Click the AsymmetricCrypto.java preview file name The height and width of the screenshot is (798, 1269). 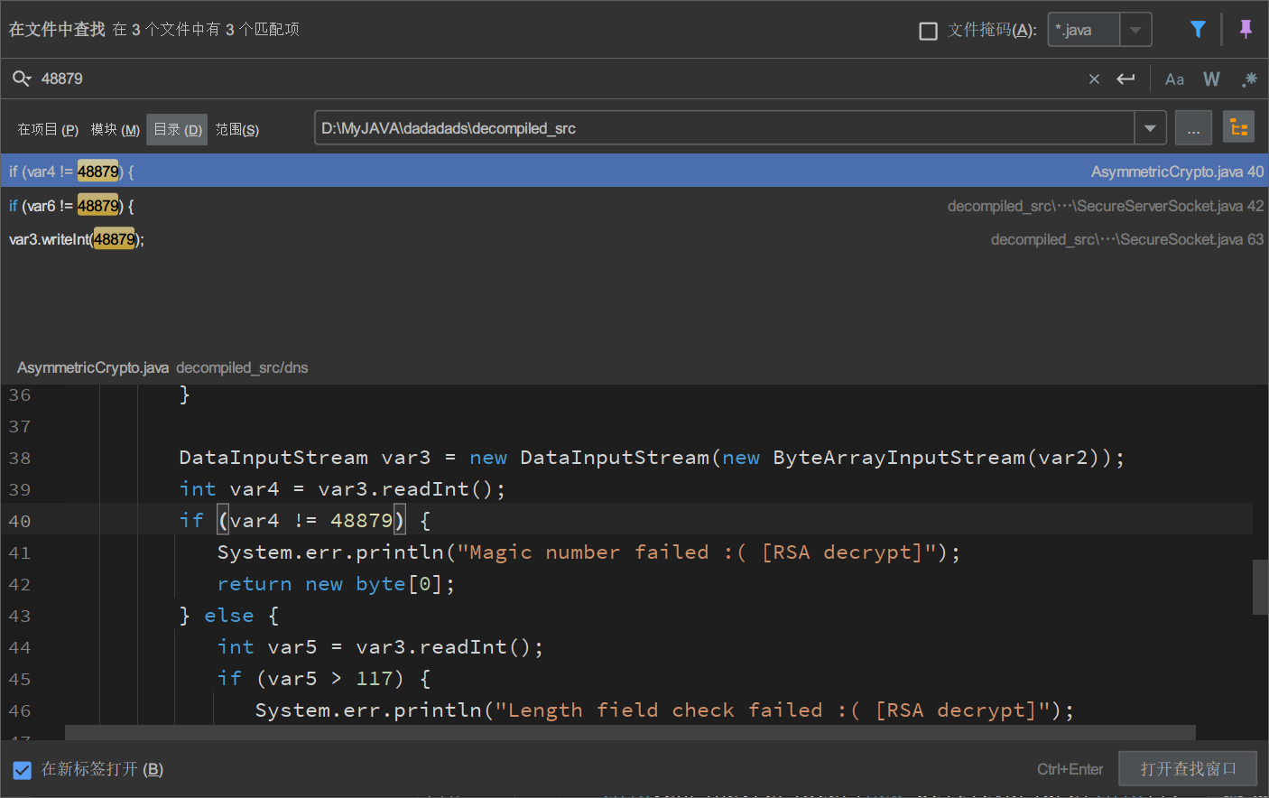93,367
